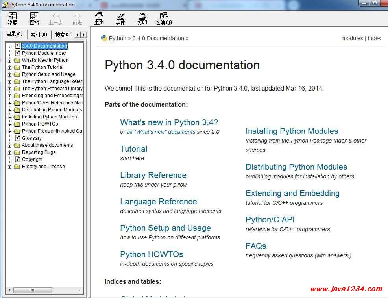The height and width of the screenshot is (298, 388).
Task: Open the index link at top right
Action: point(374,38)
